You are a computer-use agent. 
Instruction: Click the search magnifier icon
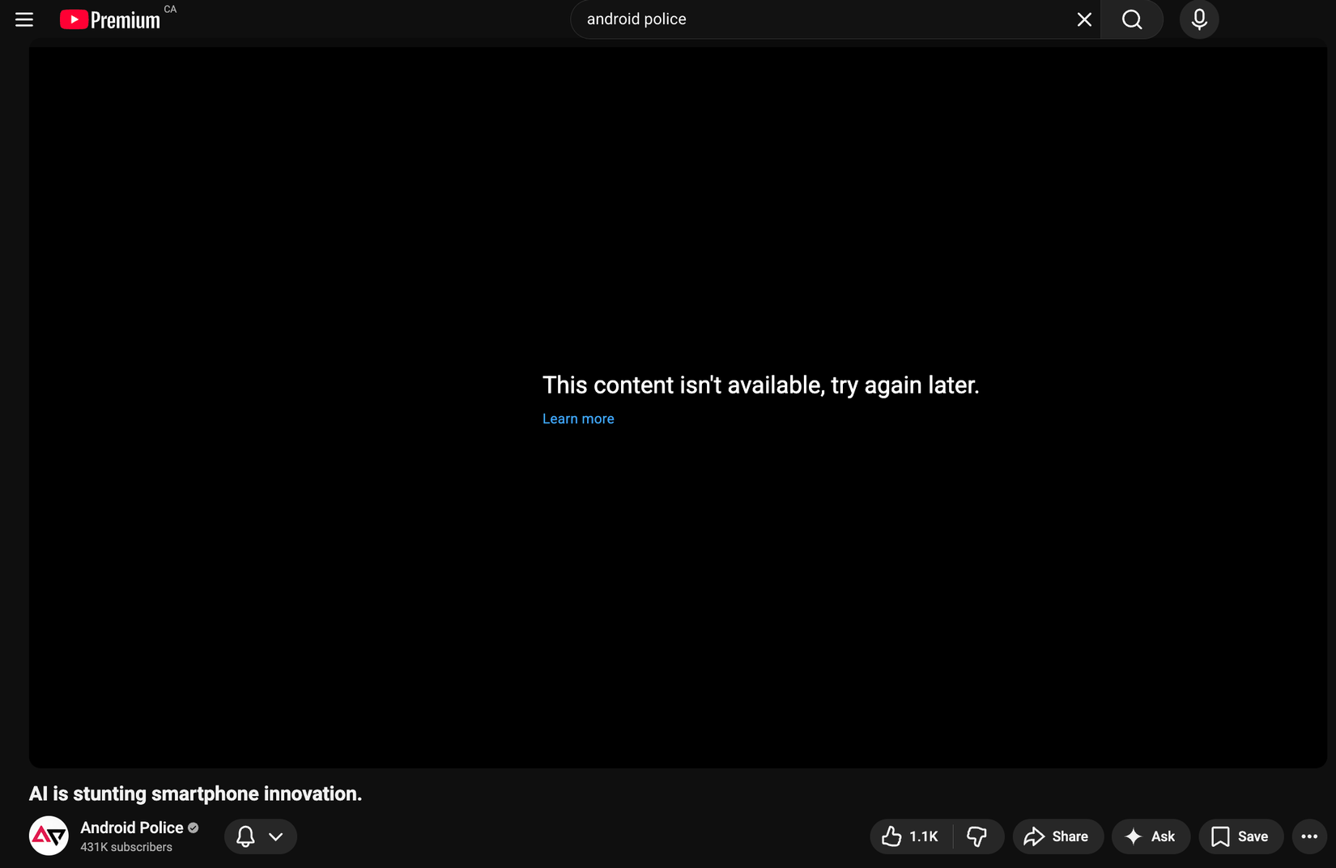pos(1131,19)
